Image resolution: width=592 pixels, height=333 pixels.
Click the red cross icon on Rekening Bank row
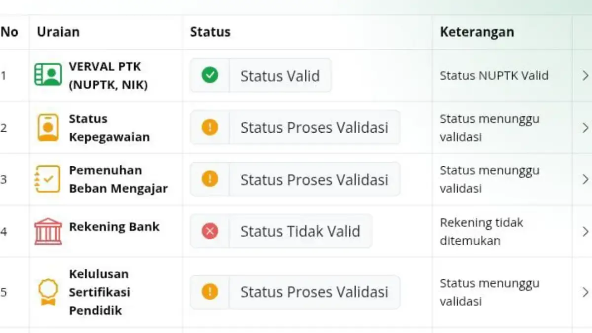pyautogui.click(x=209, y=230)
